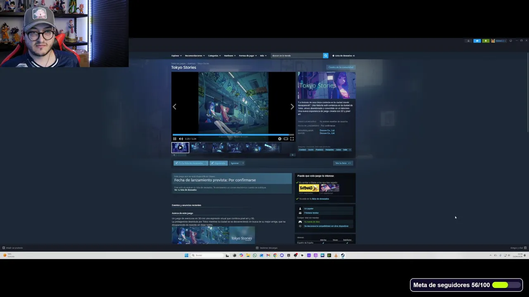
Task: Pause the Tokyo Stories trailer
Action: pos(175,139)
